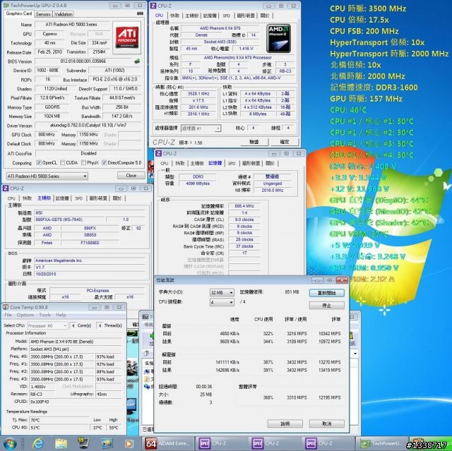Toggle the DirectCompute 5.0 checkbox
This screenshot has width=452, height=451.
(105, 163)
